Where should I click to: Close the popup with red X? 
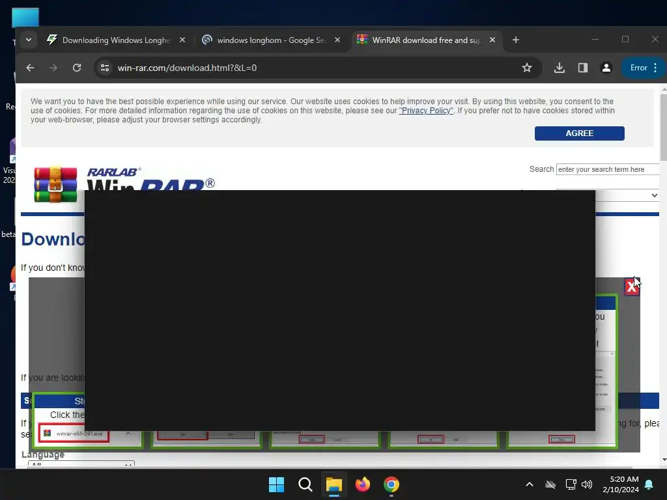631,287
